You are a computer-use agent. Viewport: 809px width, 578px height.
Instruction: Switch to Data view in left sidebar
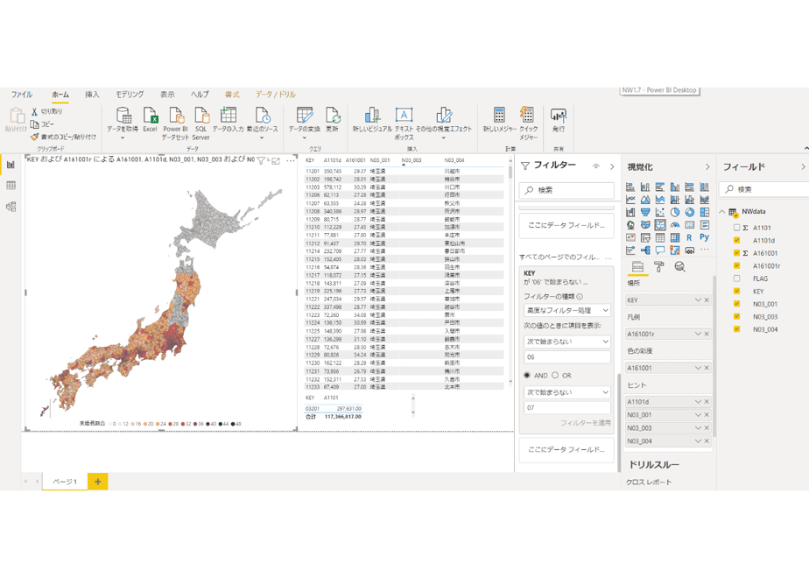click(x=11, y=186)
